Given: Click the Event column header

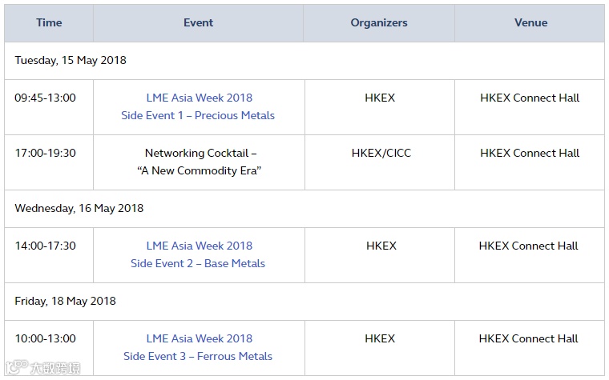Looking at the screenshot, I should click(x=199, y=23).
